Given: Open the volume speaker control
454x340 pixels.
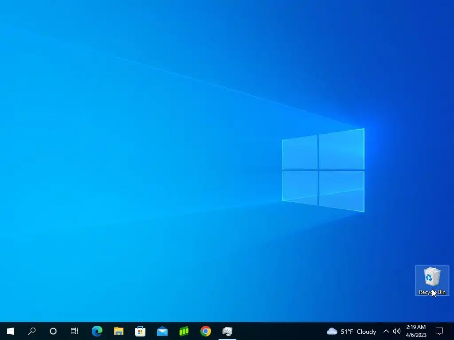Looking at the screenshot, I should (x=397, y=331).
